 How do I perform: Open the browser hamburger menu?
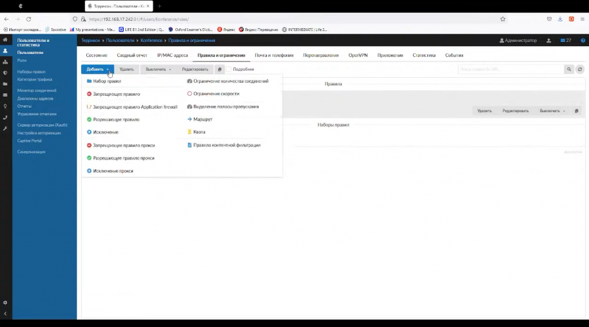pyautogui.click(x=582, y=19)
